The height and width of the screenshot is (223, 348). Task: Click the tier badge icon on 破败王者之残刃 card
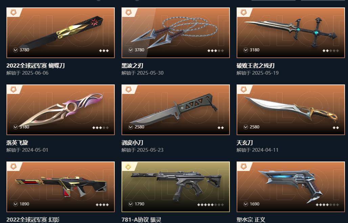point(244,13)
